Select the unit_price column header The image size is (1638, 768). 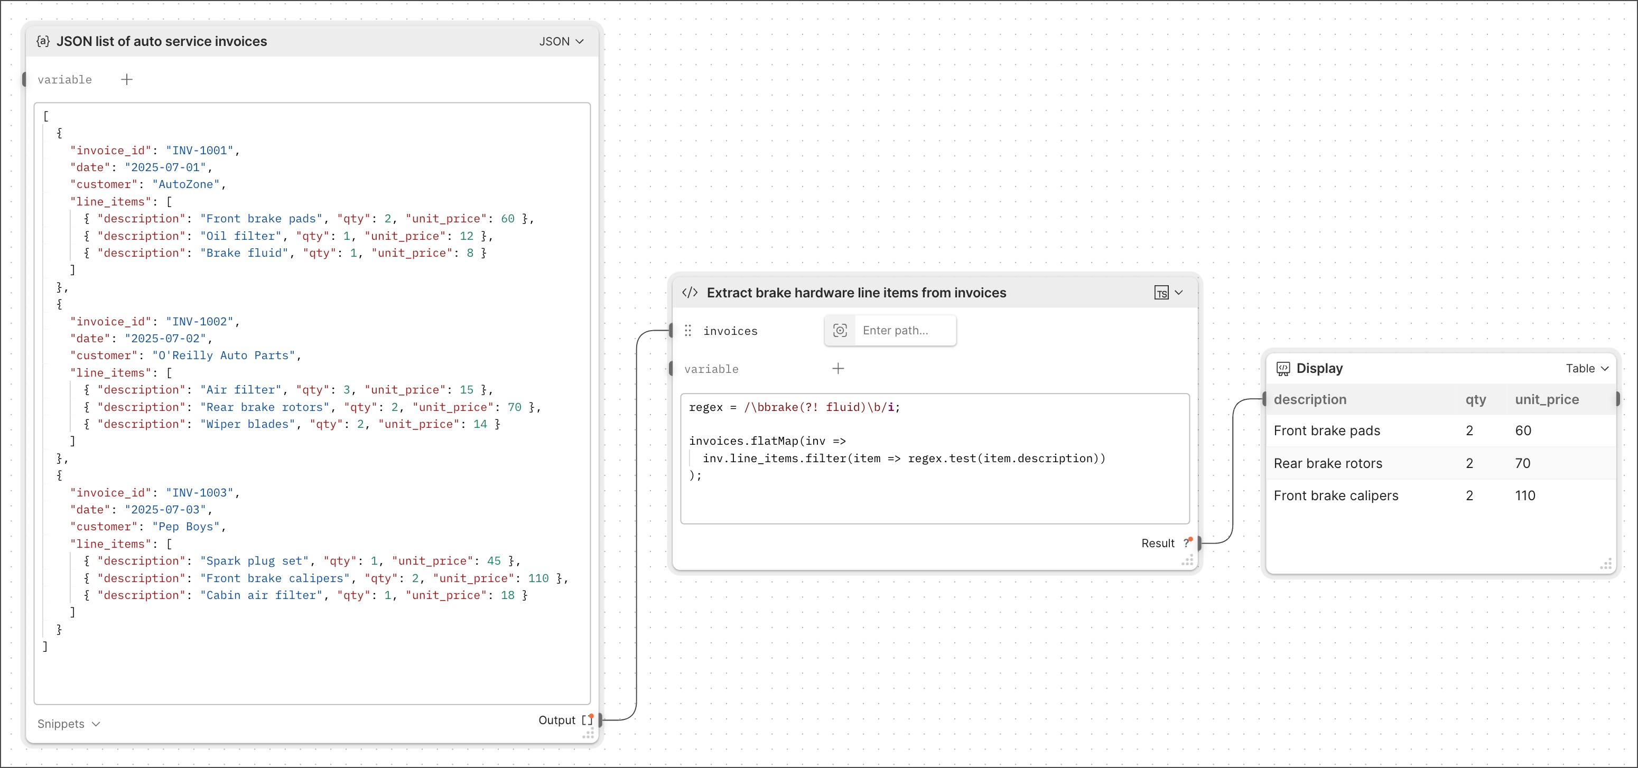[x=1547, y=399]
